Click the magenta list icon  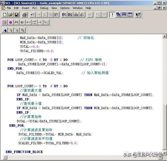[5, 22]
